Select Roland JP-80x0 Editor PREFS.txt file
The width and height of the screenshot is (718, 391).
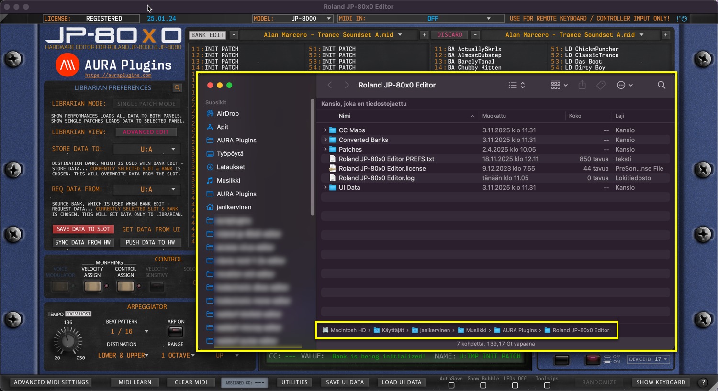[386, 159]
